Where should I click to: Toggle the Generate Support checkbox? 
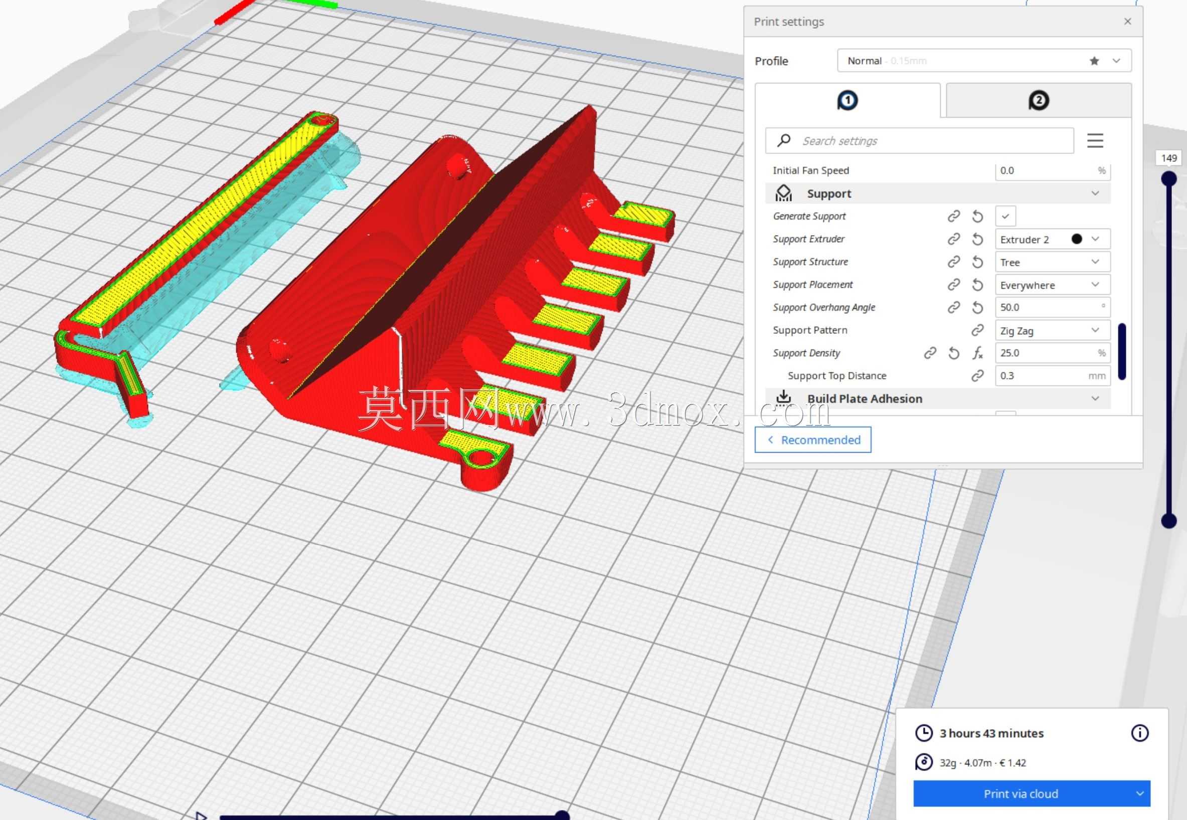click(x=1005, y=217)
